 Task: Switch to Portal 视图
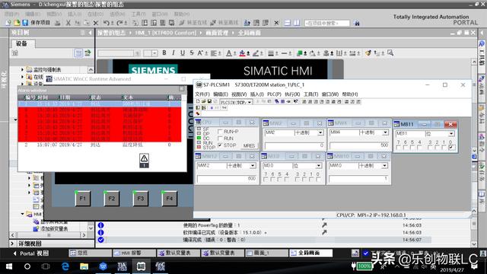coord(30,253)
